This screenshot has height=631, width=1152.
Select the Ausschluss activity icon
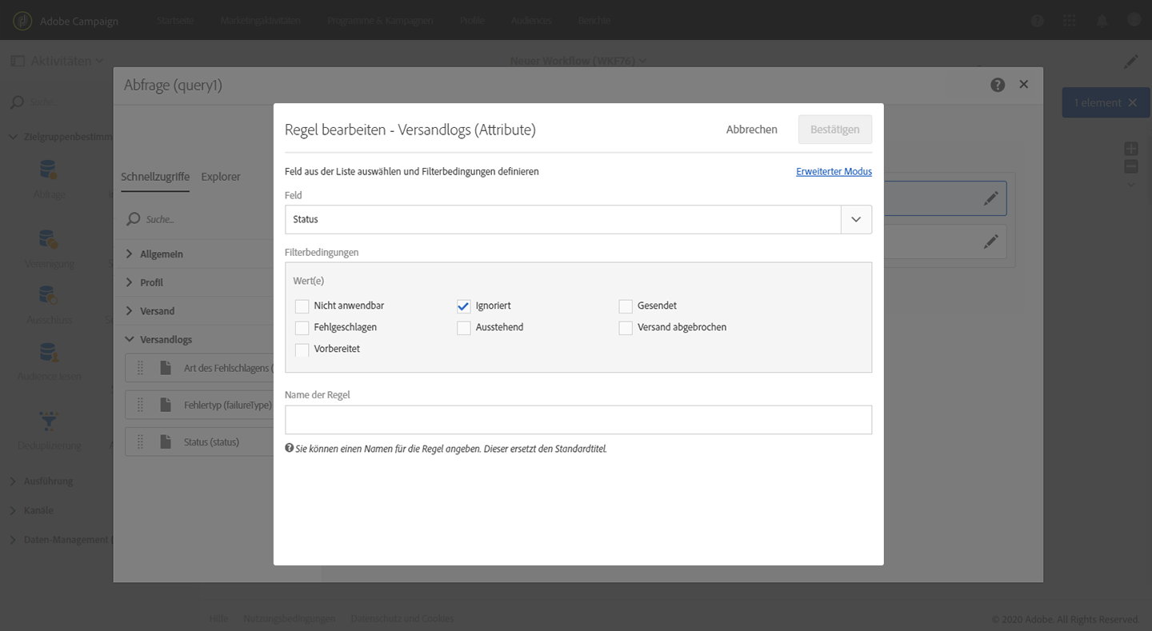pos(49,295)
